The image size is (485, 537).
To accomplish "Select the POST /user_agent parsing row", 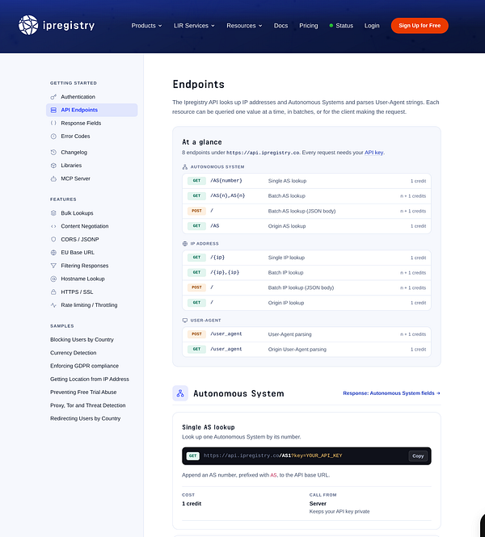I will point(306,334).
